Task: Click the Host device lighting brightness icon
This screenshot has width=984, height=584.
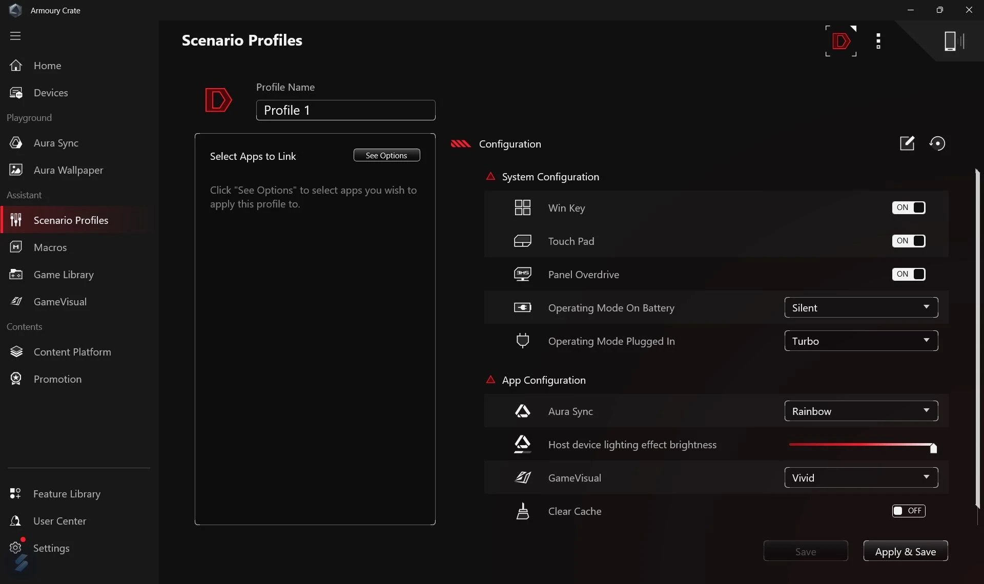Action: (523, 444)
